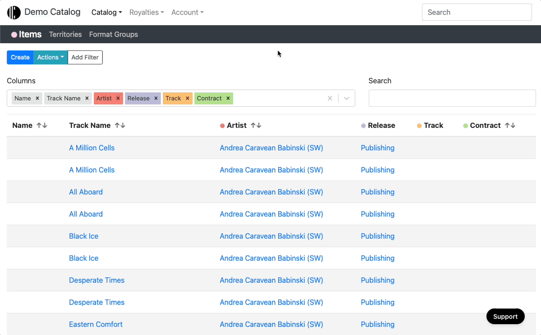Remove the Contract column tag
The image size is (541, 335).
(228, 98)
